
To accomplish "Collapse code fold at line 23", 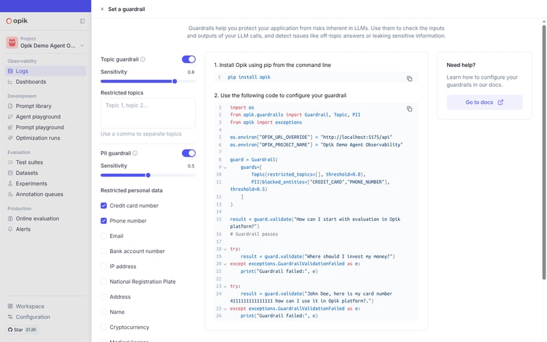I will (225, 287).
